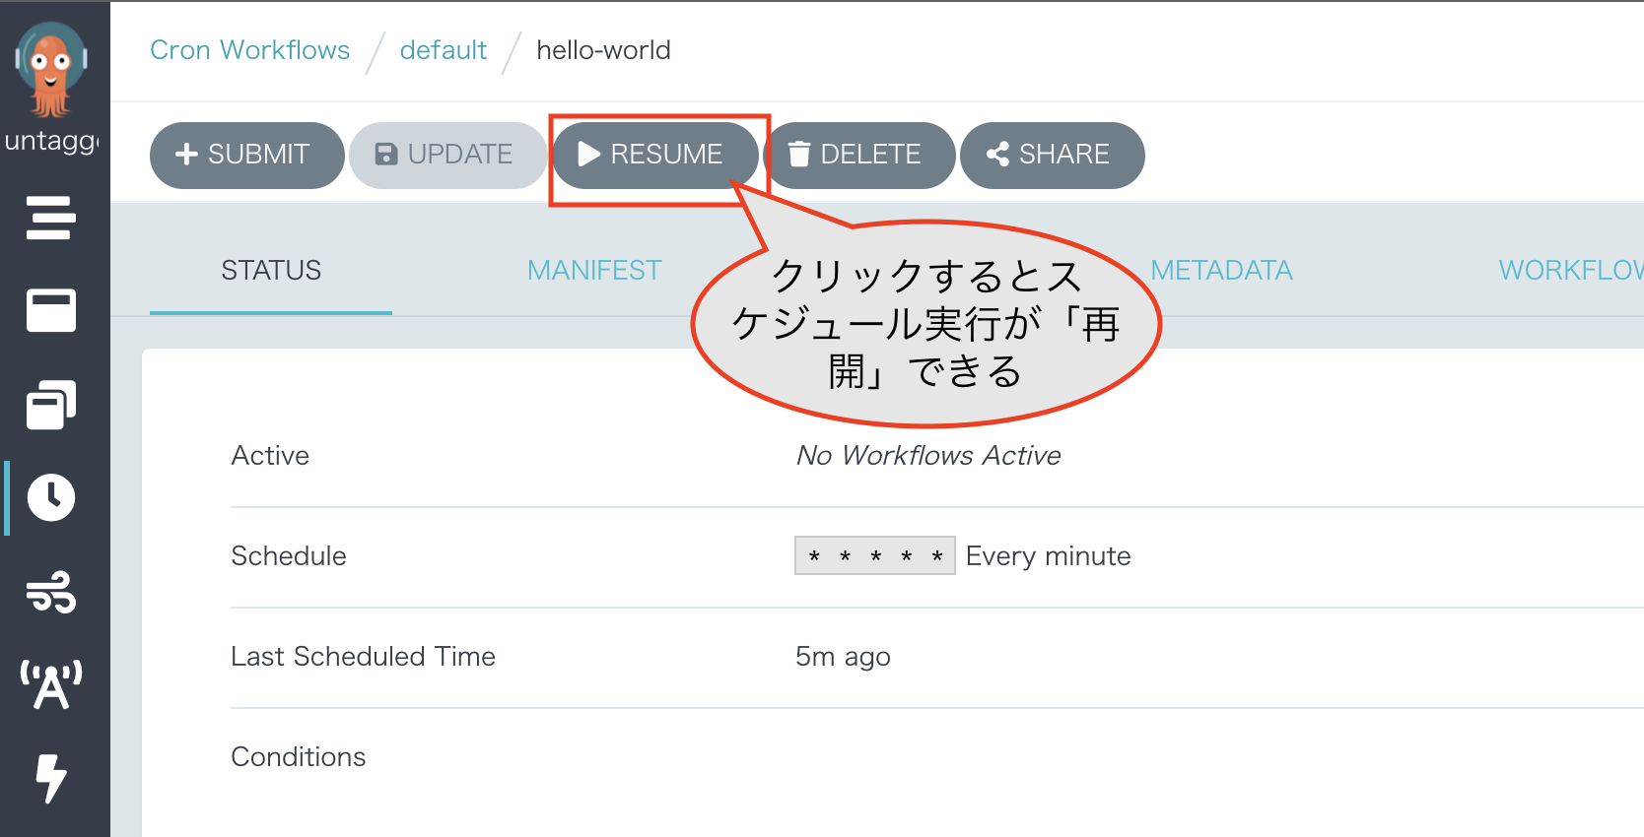Open the Workflows hamburger sidebar icon

(51, 218)
